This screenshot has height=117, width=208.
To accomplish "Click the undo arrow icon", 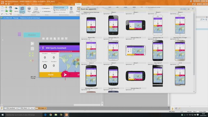I will (2, 14).
